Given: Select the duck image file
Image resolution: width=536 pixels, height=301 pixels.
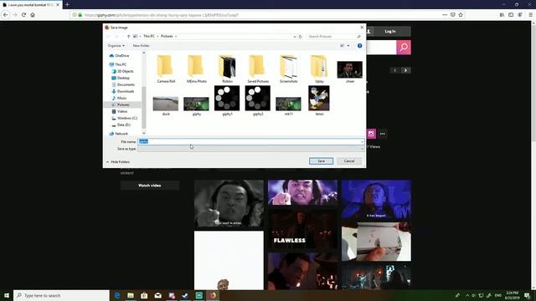Looking at the screenshot, I should 166,106.
